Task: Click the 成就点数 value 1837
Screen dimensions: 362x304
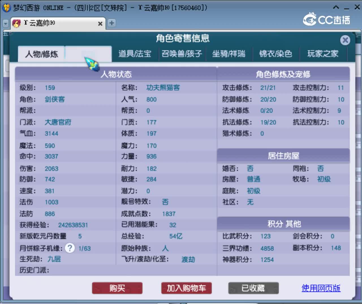Action: click(x=169, y=214)
